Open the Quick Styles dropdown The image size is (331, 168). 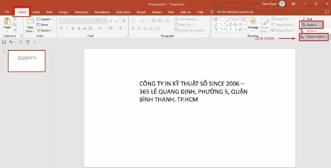pyautogui.click(x=264, y=25)
